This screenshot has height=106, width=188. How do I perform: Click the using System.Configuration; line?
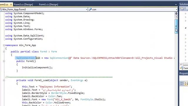[24, 39]
